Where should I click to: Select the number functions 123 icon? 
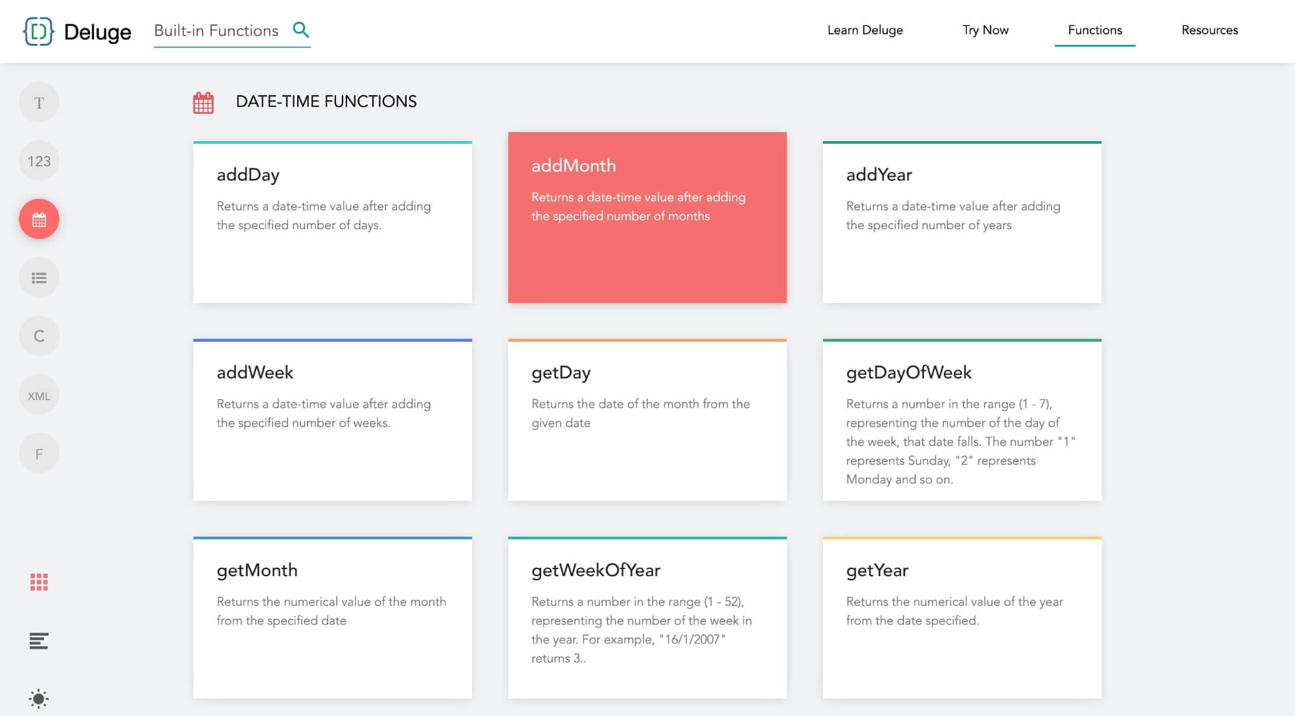(x=39, y=161)
